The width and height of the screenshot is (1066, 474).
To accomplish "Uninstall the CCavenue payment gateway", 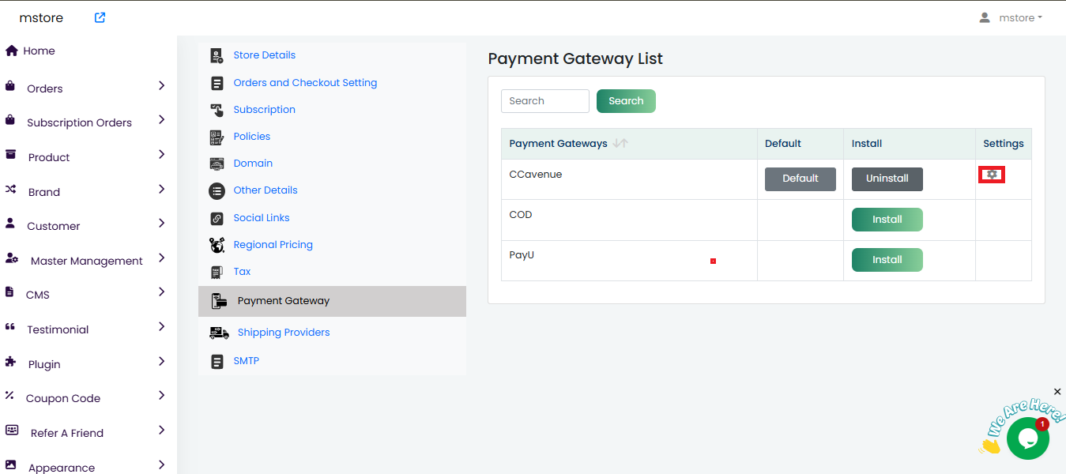I will click(x=887, y=179).
